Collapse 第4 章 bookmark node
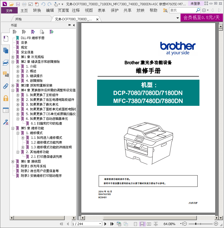This screenshot has width=224, height=228. click(13, 90)
